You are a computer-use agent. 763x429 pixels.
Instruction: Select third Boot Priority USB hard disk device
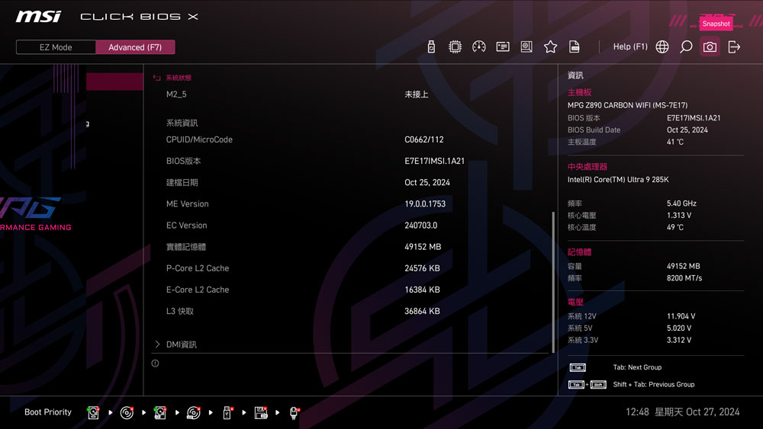[160, 412]
